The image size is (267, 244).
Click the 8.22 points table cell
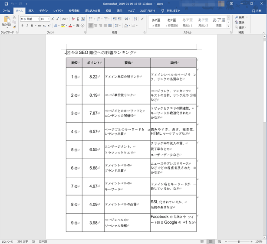(x=93, y=77)
